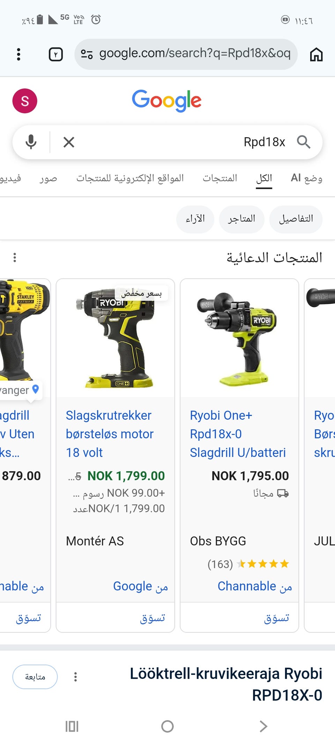Image resolution: width=335 pixels, height=745 pixels.
Task: Open options menu beside Lööktrell-kruvikeeraja result
Action: click(75, 677)
